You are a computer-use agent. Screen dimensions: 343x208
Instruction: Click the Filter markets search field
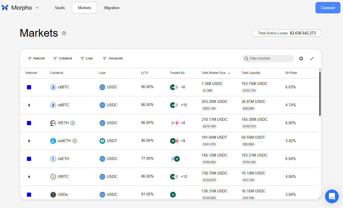[268, 59]
